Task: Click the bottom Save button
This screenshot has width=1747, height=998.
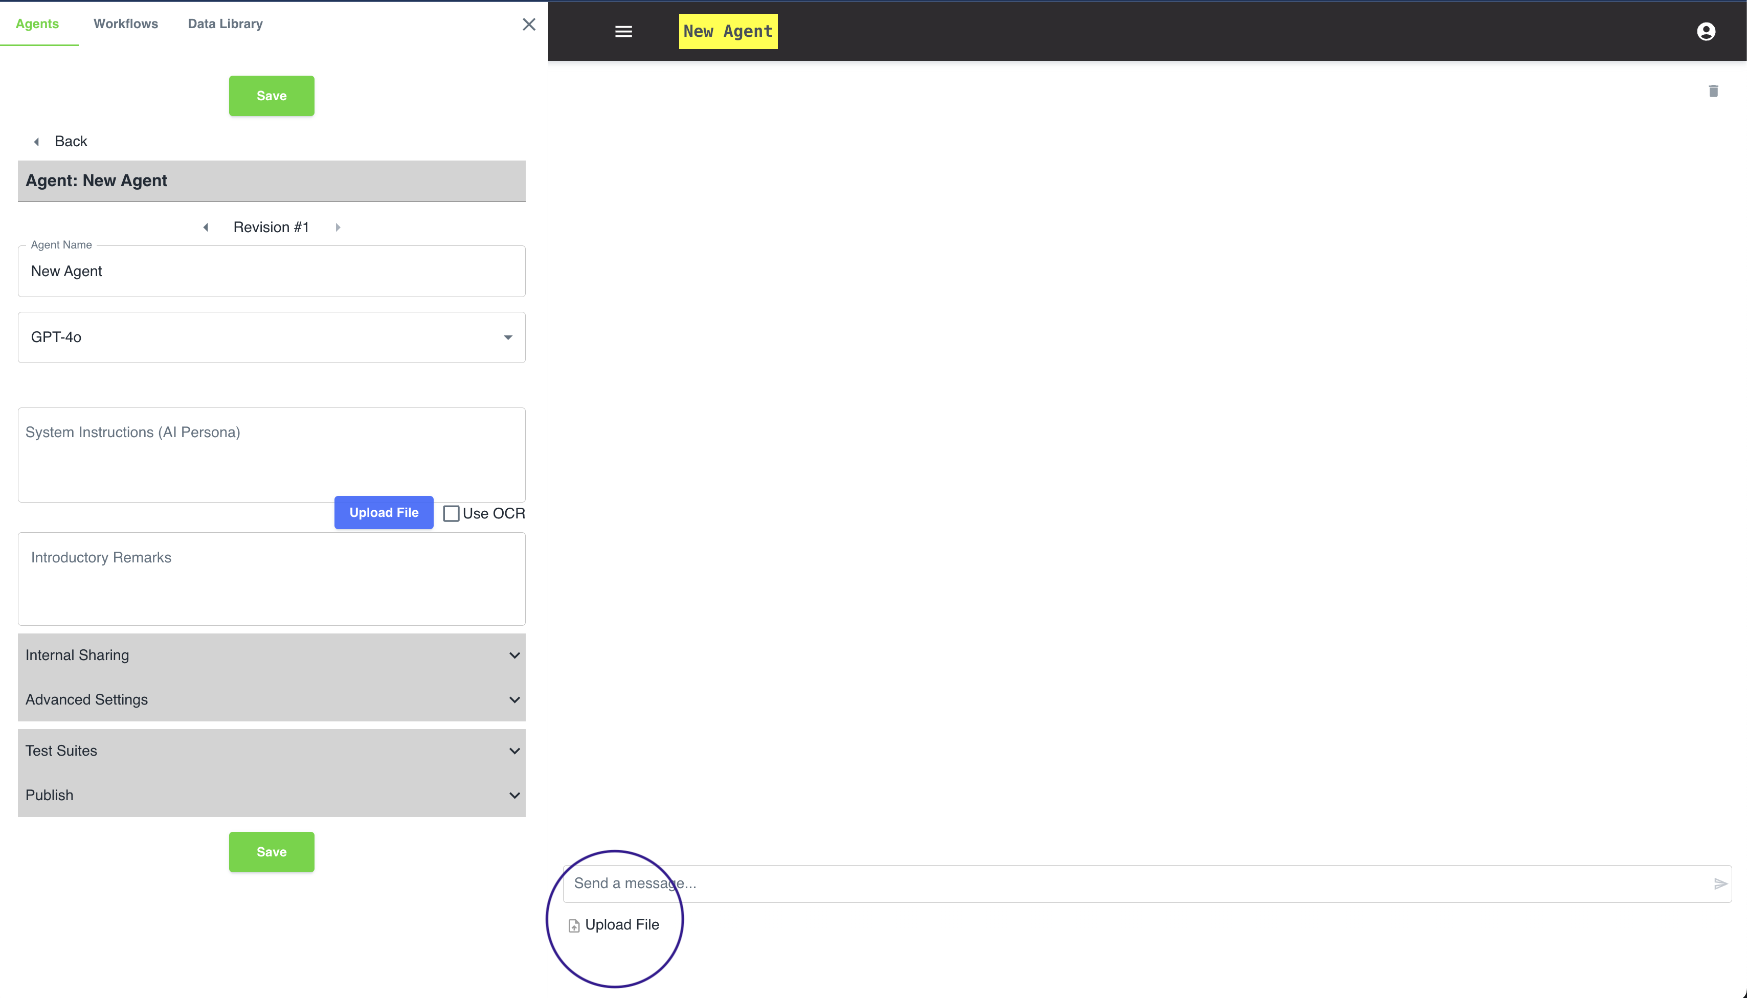Action: tap(272, 852)
